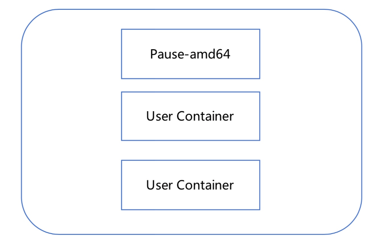The width and height of the screenshot is (378, 242).
Task: Click the left border of the middle User Container box
Action: pyautogui.click(x=122, y=116)
